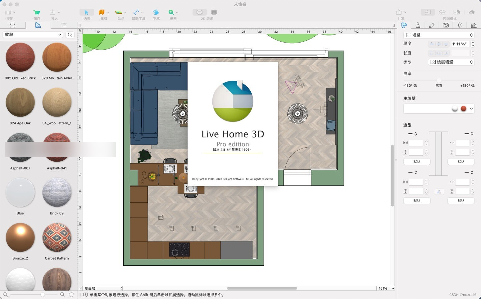Open the 楼层墙壁 wall type dropdown
This screenshot has height=299, width=481.
tap(451, 62)
